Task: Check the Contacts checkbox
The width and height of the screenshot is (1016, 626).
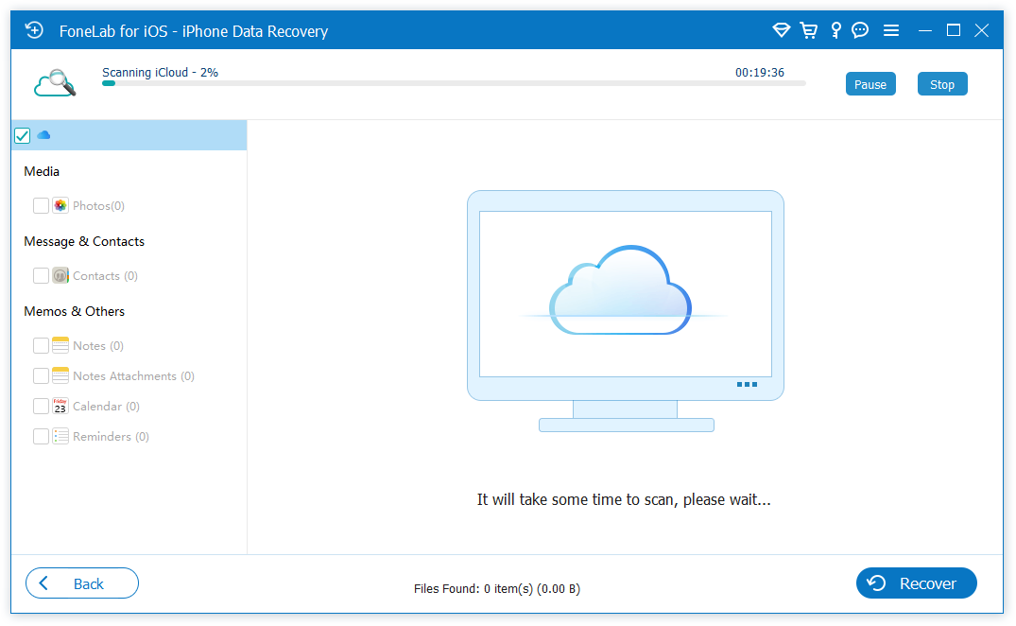Action: pyautogui.click(x=41, y=275)
